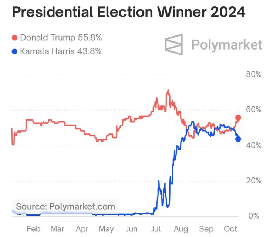
Task: Select the Feb month label on the x-axis
Action: (x=34, y=228)
